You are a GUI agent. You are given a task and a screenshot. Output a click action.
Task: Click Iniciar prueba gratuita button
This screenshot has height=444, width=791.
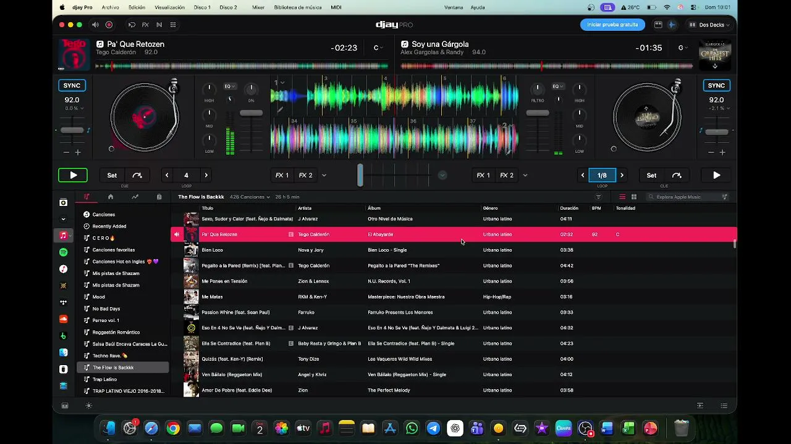612,25
